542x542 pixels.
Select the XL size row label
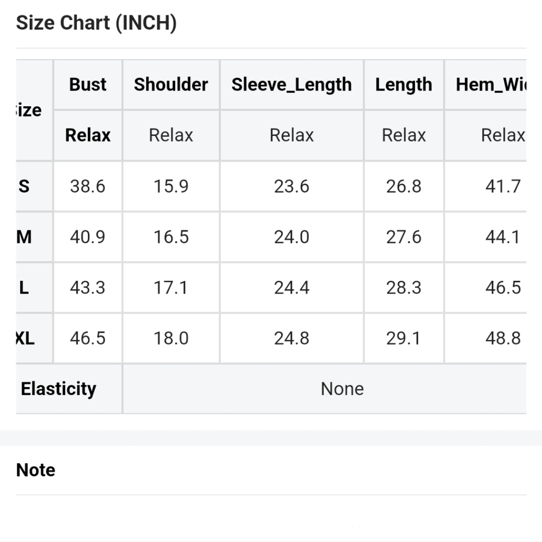(24, 338)
